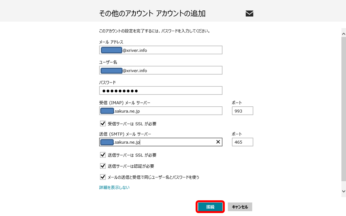
Task: Clear the SMTP server field with X
Action: tap(218, 142)
